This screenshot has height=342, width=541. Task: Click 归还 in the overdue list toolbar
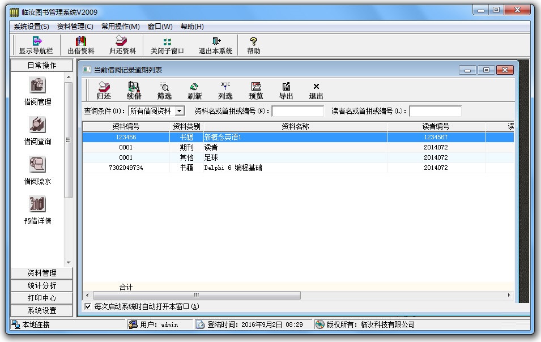(x=104, y=91)
